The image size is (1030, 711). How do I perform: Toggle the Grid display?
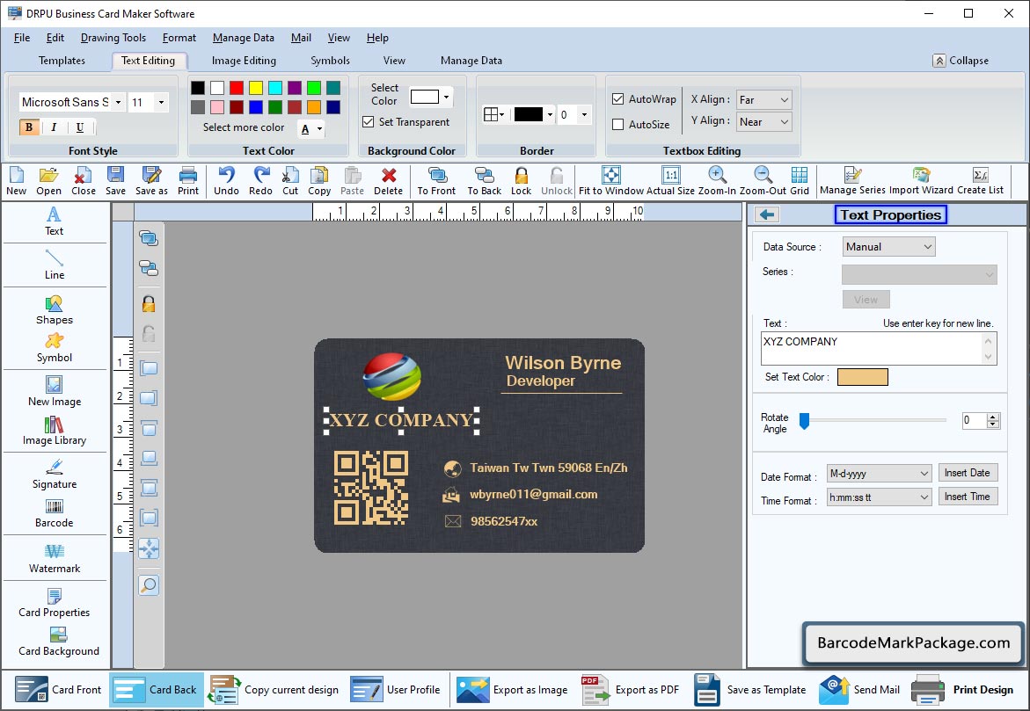pyautogui.click(x=800, y=180)
